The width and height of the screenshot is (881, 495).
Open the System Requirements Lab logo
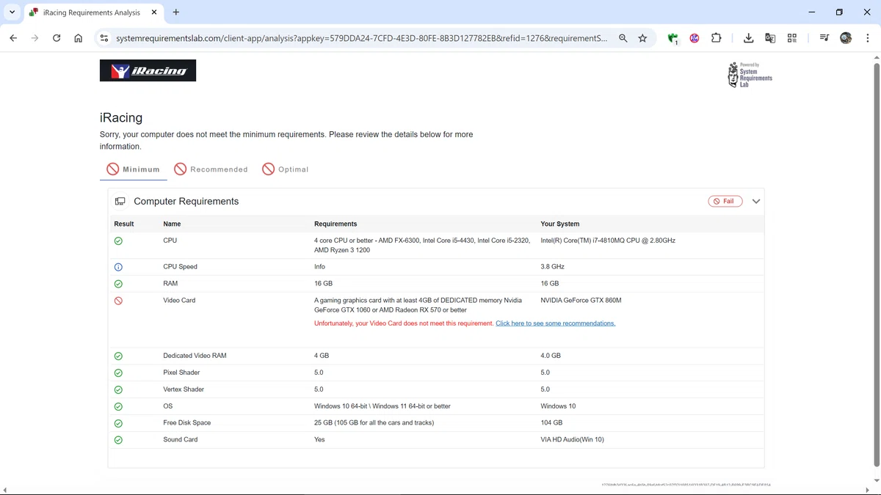(x=750, y=75)
